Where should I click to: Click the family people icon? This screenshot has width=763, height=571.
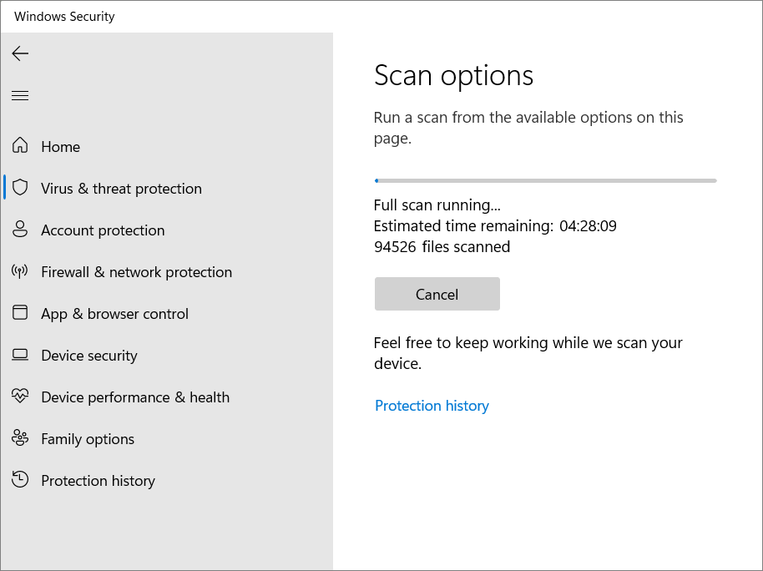[20, 437]
